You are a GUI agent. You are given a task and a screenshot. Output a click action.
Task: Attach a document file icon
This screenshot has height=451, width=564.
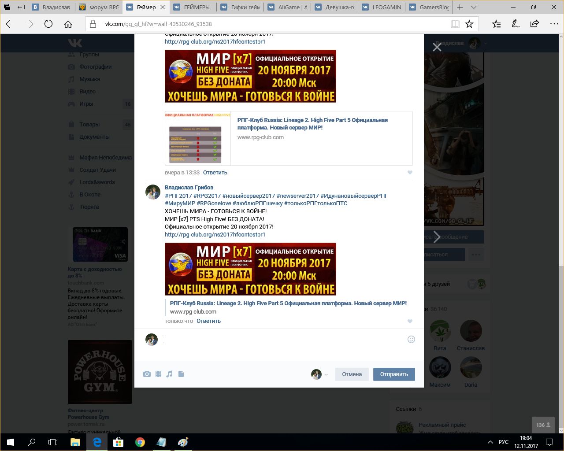(181, 374)
